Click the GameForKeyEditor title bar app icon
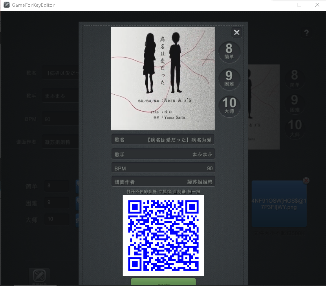This screenshot has height=286, width=326. [7, 5]
